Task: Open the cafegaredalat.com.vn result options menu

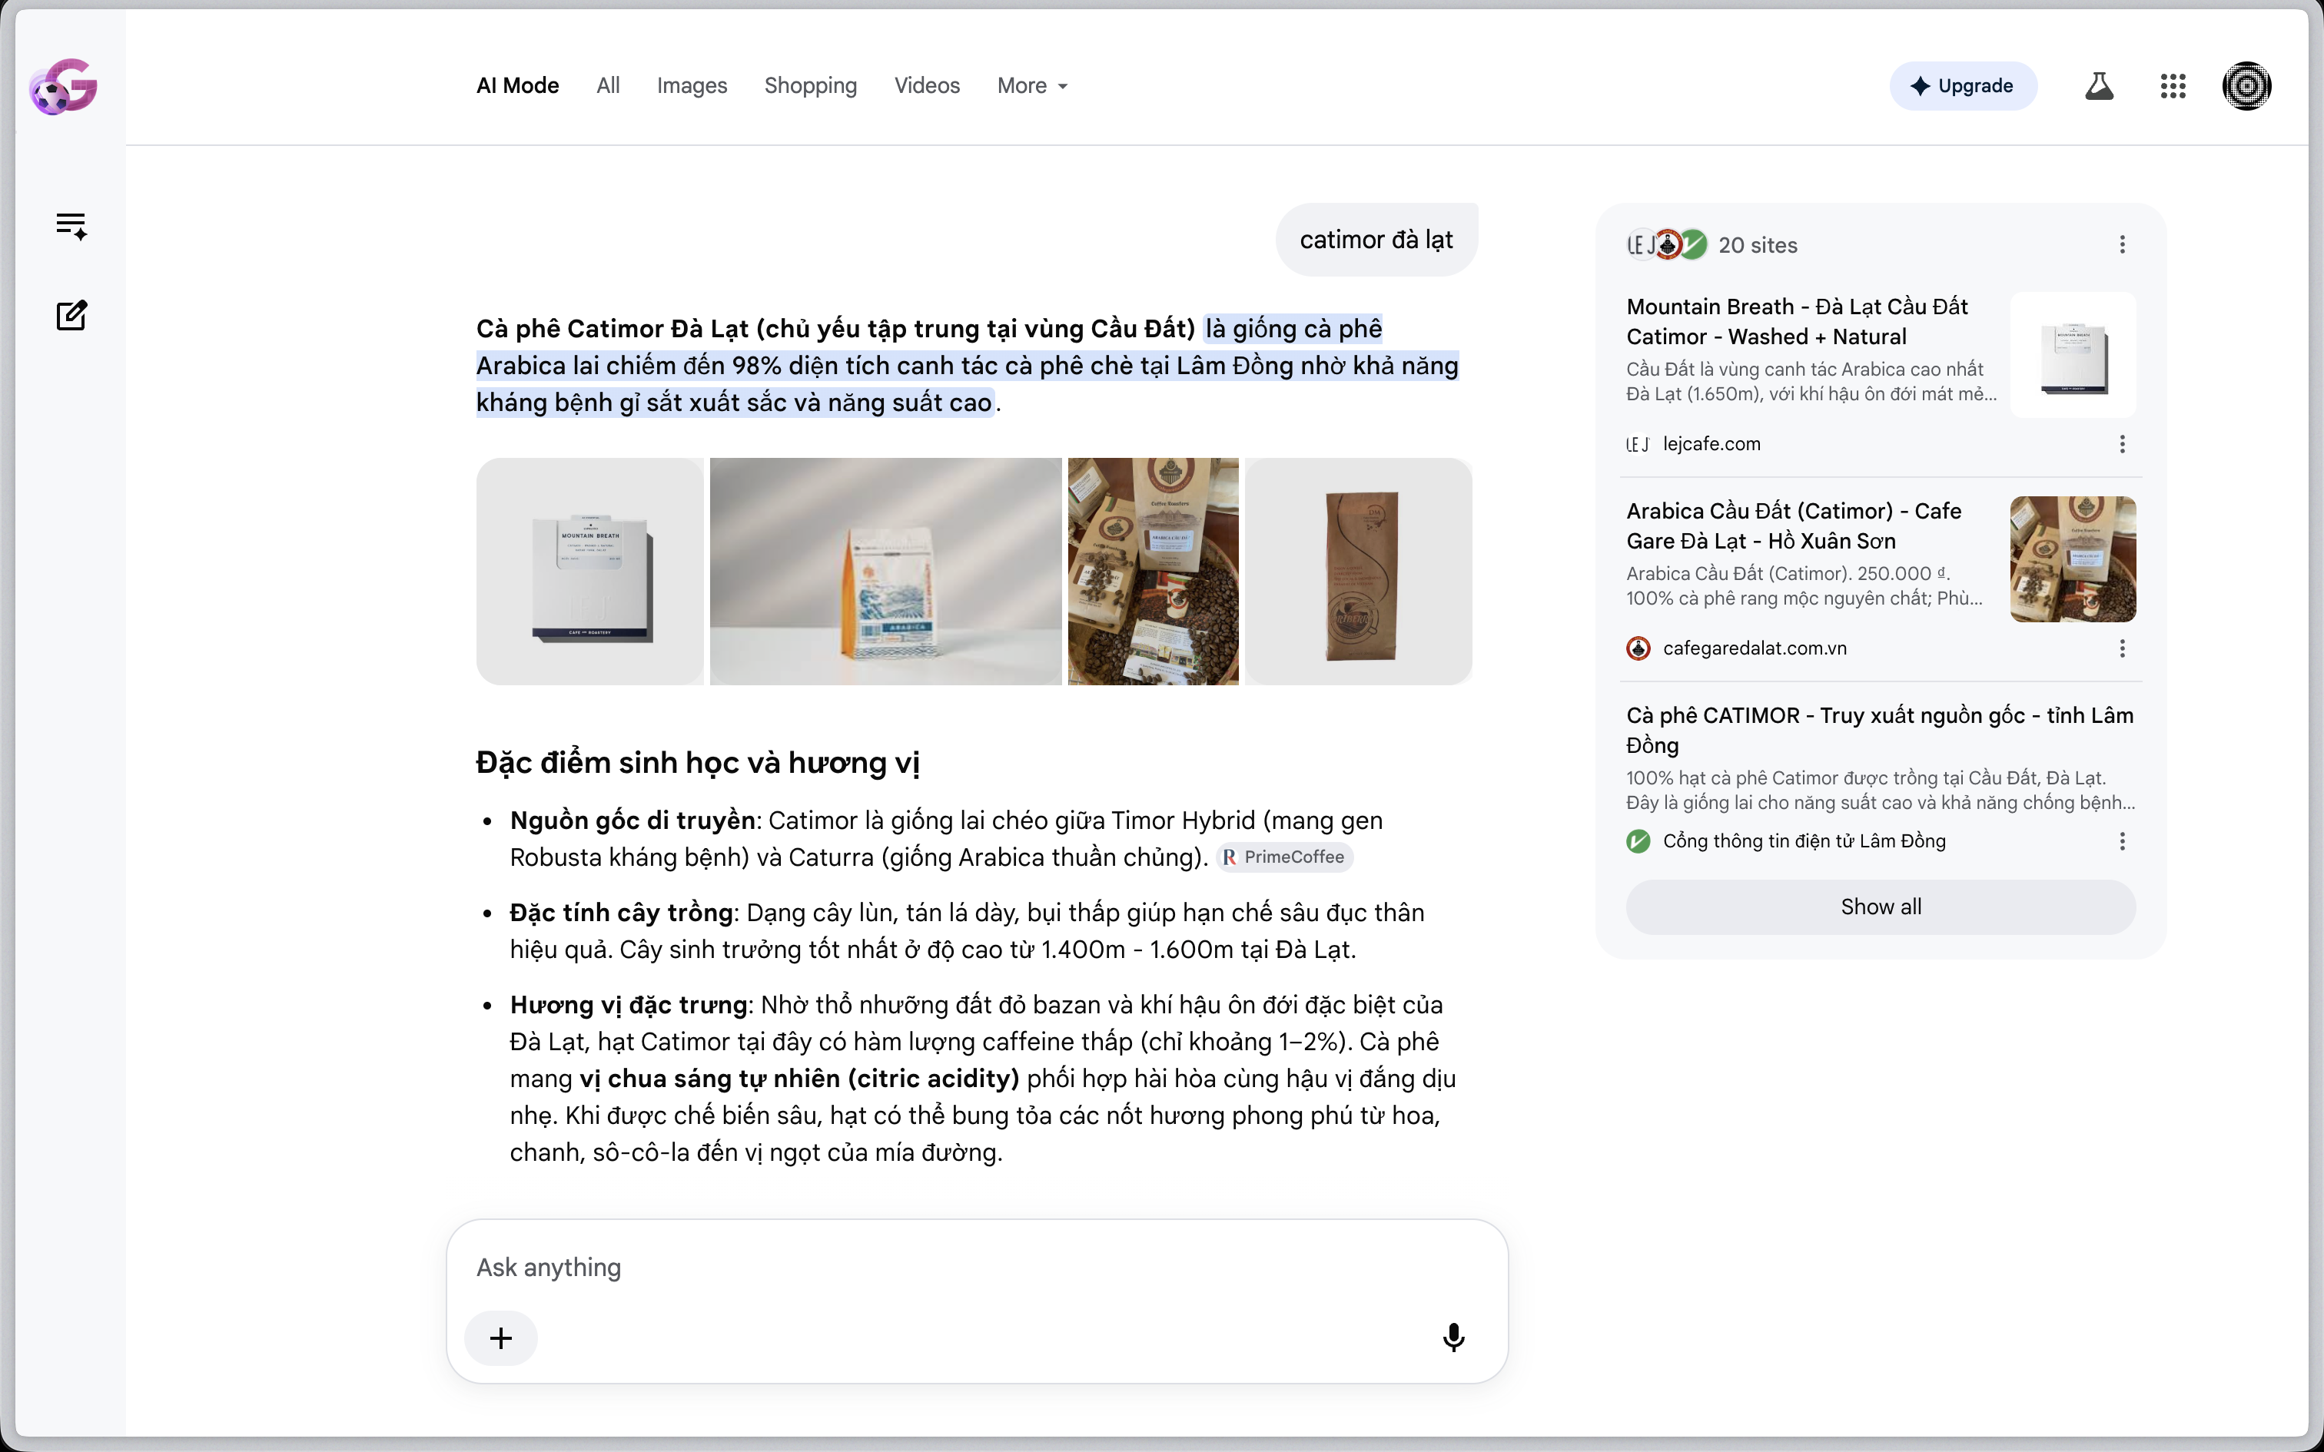Action: [x=2123, y=648]
